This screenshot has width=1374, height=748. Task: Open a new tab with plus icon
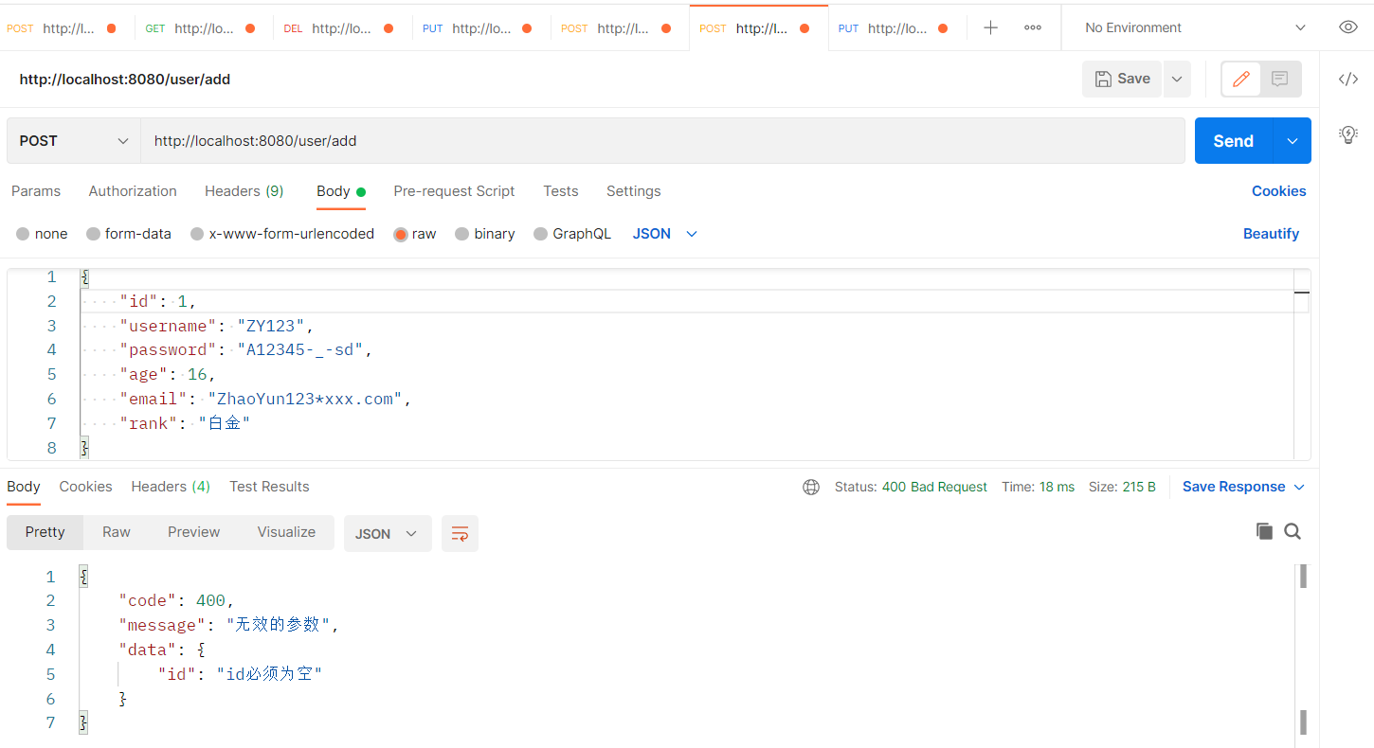pos(990,28)
